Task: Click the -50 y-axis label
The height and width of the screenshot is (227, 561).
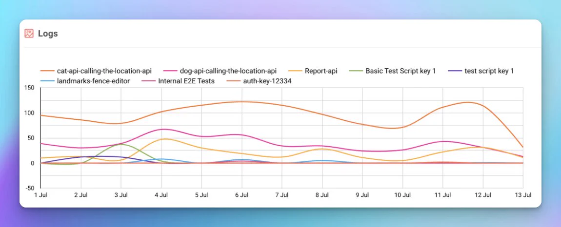Action: (29, 189)
